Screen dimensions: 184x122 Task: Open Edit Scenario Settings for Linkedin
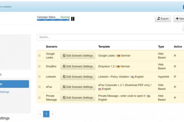pyautogui.click(x=78, y=77)
